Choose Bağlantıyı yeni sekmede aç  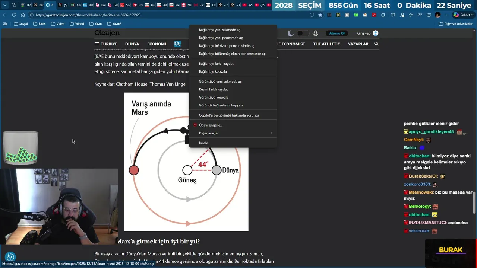click(233, 30)
